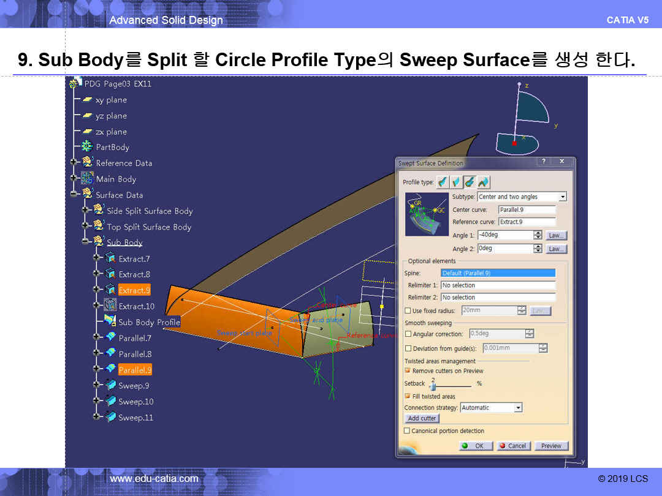Select the Line profile type icon
Image resolution: width=662 pixels, height=496 pixels.
point(456,182)
